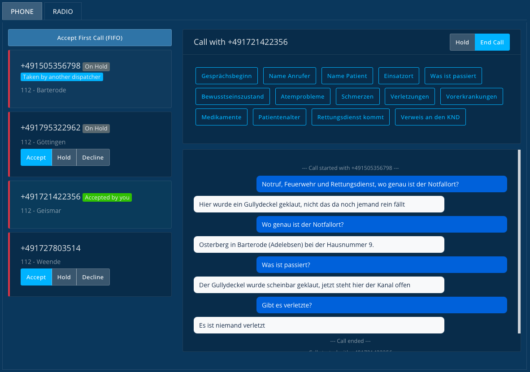
Task: Click the Atemprobleme phrase button
Action: point(303,96)
